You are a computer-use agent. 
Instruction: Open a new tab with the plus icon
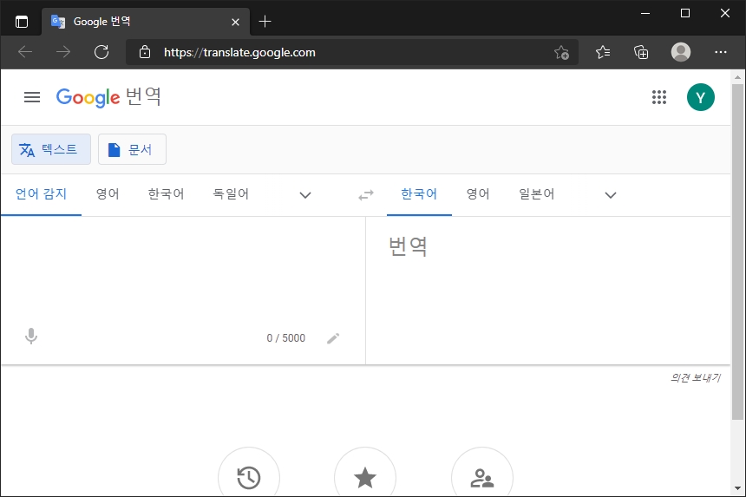(x=265, y=22)
